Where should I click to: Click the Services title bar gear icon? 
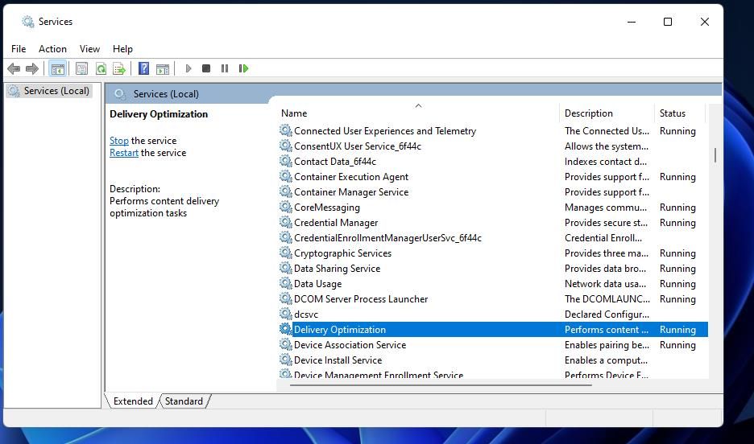point(28,22)
